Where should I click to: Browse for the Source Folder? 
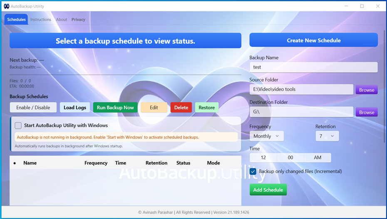tap(367, 90)
